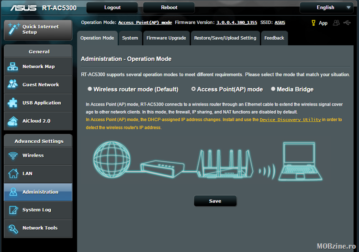Click the laptop illustration in the diagram
This screenshot has height=252, width=359.
pos(300,162)
